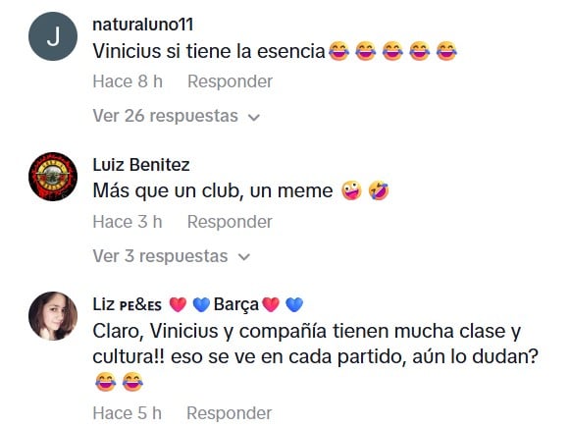Open the naturaluno11 username link
The width and height of the screenshot is (570, 428).
coord(143,25)
